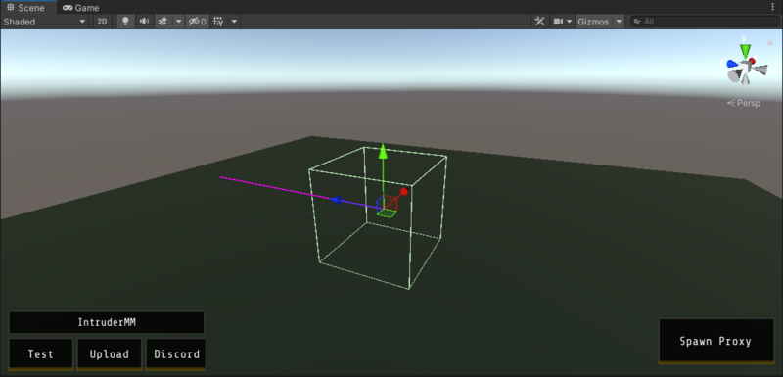Grab the green Y move arrow handle
Image resolution: width=783 pixels, height=377 pixels.
[383, 152]
